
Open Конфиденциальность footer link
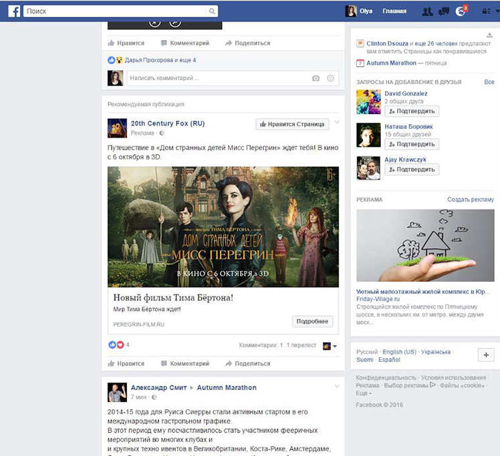click(386, 377)
